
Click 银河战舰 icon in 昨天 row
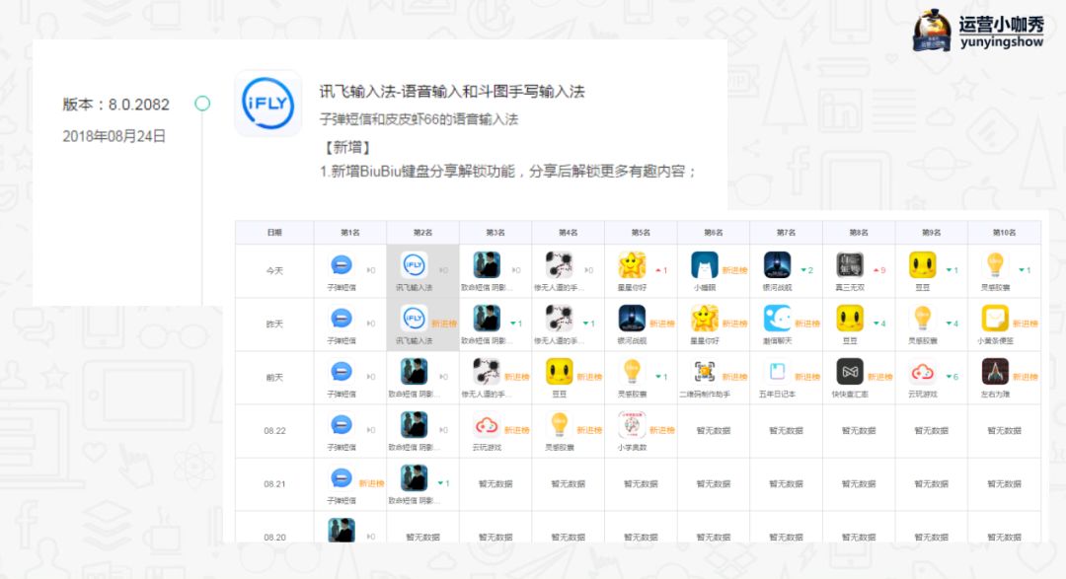[x=633, y=318]
